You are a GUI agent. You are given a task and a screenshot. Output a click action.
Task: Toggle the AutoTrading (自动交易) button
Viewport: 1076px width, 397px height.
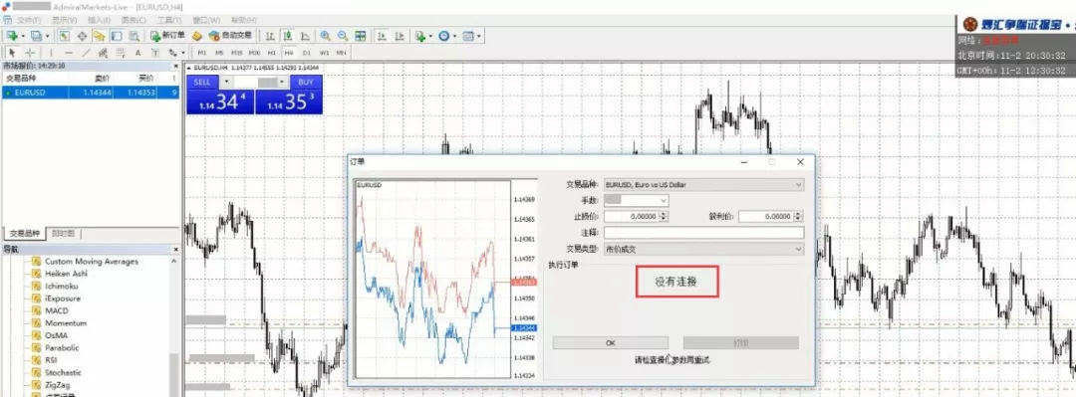click(230, 35)
